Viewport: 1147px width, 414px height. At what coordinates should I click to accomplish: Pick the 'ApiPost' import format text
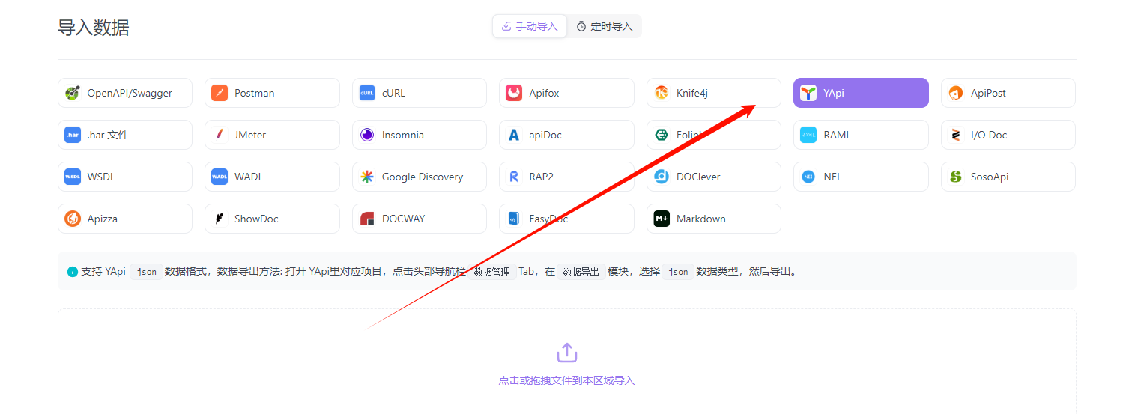[x=988, y=93]
